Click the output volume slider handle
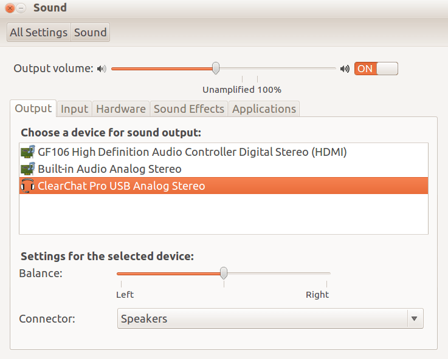 click(x=216, y=69)
